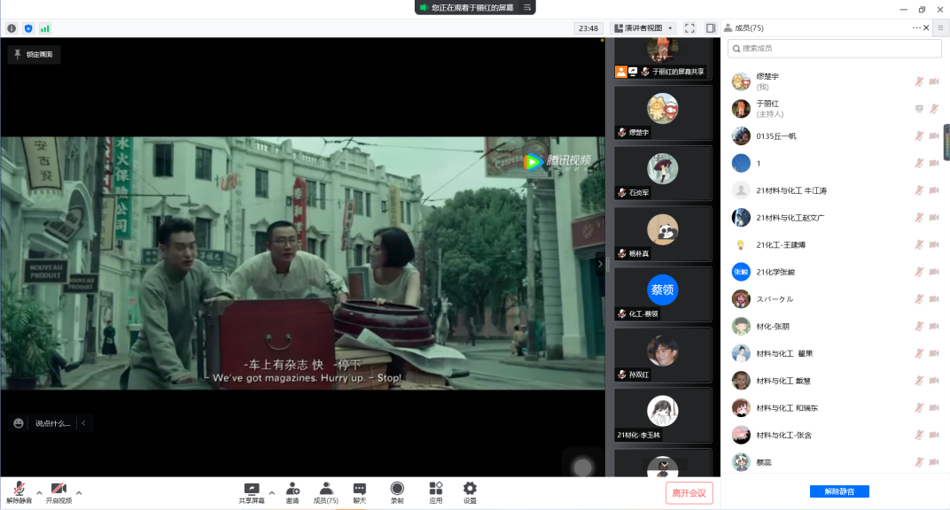
Task: Enter fullscreen with the top bar icon
Action: click(x=689, y=28)
